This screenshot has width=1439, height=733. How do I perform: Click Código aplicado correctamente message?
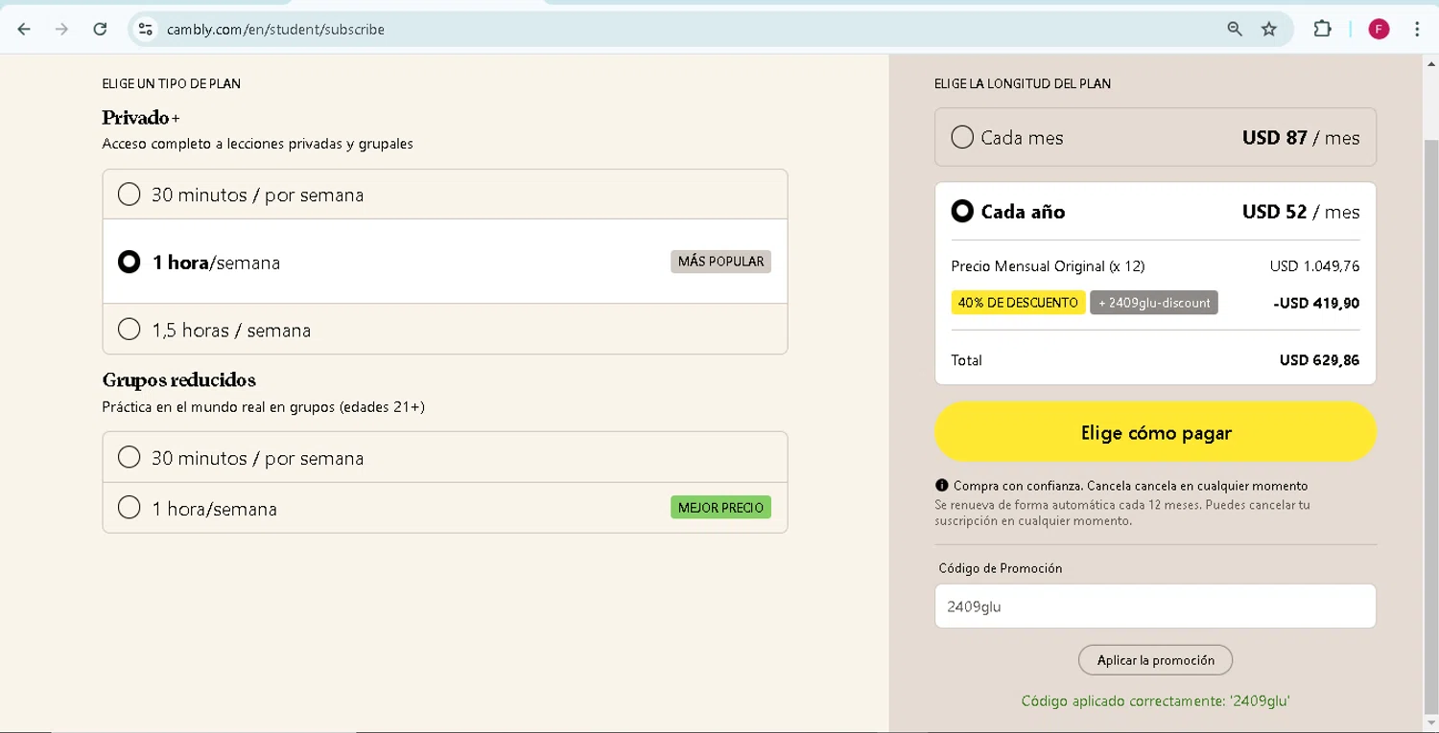tap(1155, 700)
